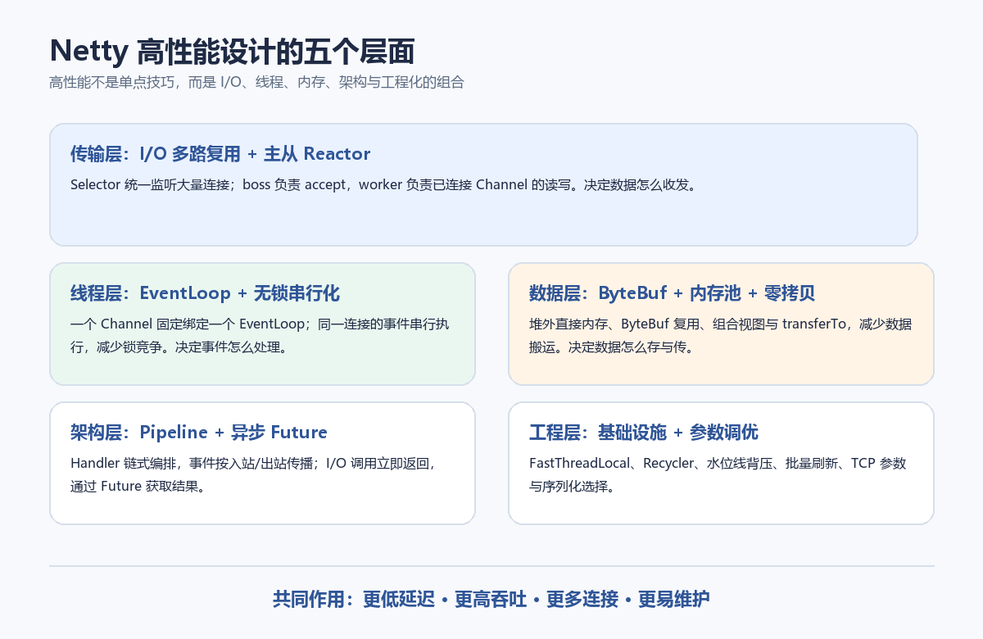Select heading '线程层：EventLoop + 无锁串行化'
Screen dimensions: 983x639
[x=205, y=292]
